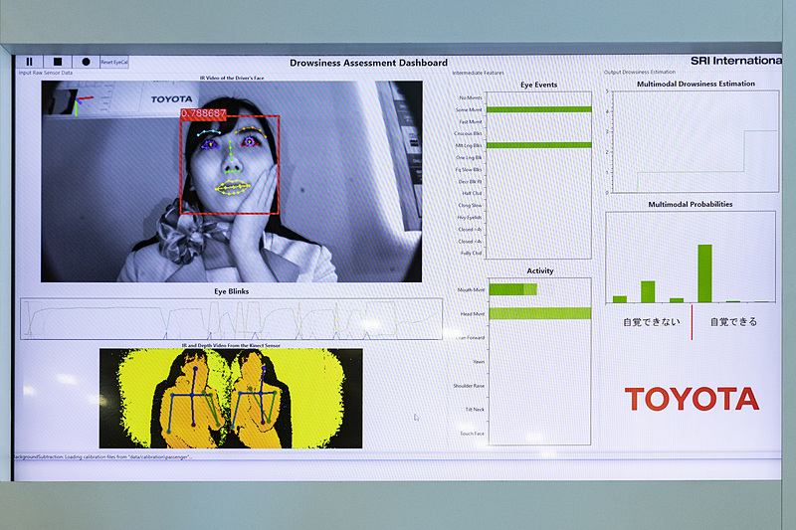796x530 pixels.
Task: Click the "Lean Forward" activity label
Action: point(470,338)
